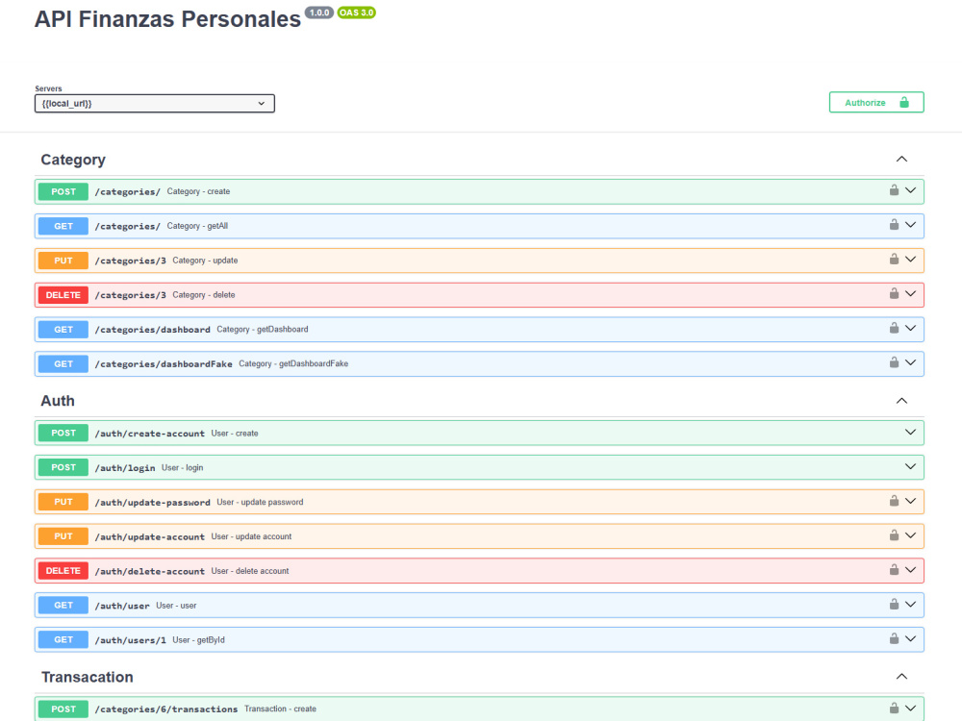Click lock icon on GET /categories/ getAll row
The height and width of the screenshot is (721, 962).
tap(894, 224)
